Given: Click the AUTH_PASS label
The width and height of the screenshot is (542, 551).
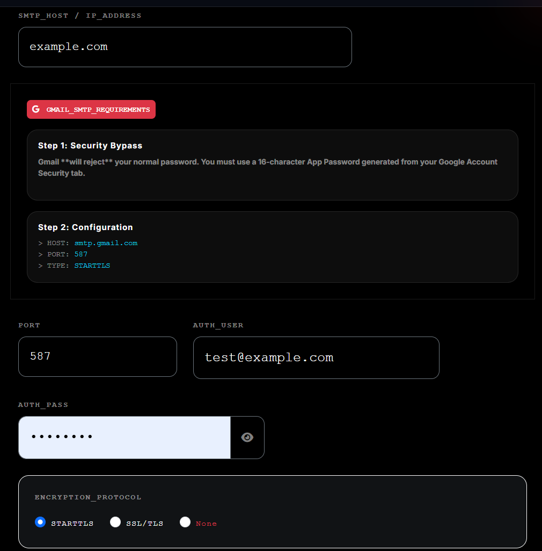Looking at the screenshot, I should (43, 405).
